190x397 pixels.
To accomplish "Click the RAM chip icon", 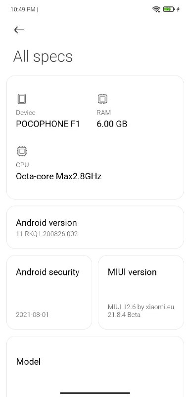I will point(102,99).
